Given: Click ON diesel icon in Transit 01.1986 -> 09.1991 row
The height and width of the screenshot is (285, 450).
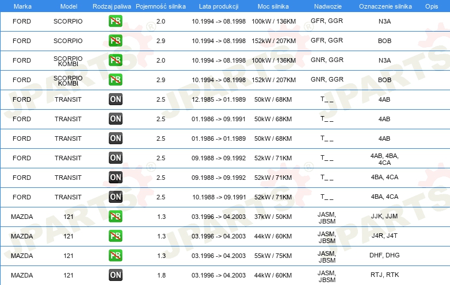Looking at the screenshot, I should (115, 118).
